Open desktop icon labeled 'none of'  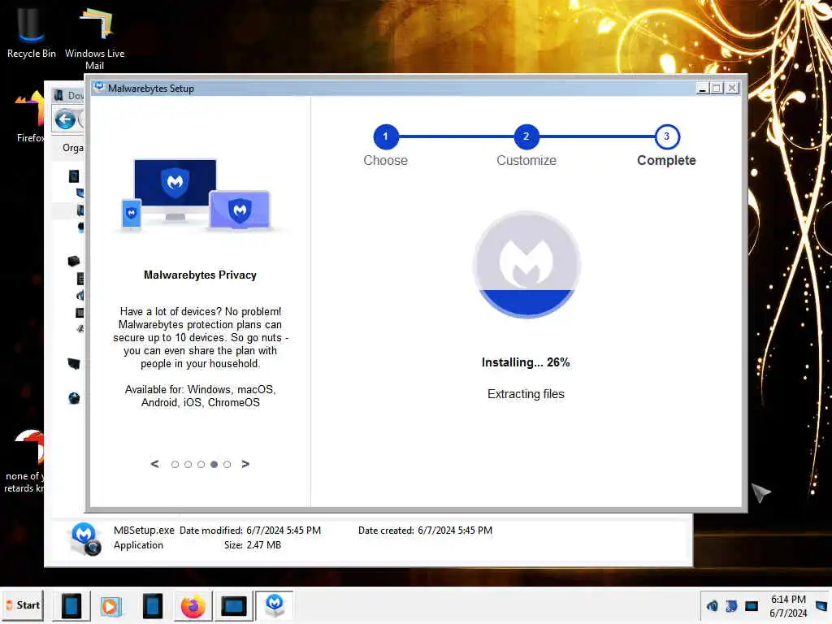pos(24,461)
